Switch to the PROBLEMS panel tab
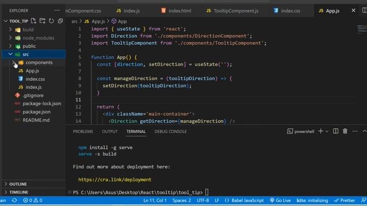Viewport: 367px width, 206px height. pos(83,132)
